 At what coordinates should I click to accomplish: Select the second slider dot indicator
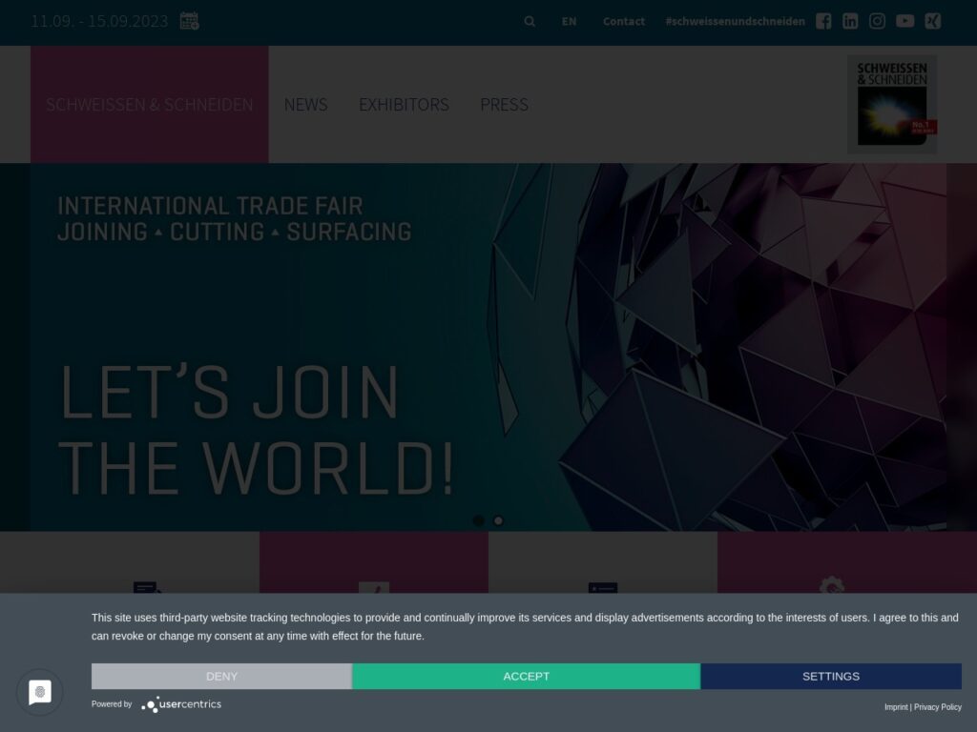(x=498, y=520)
